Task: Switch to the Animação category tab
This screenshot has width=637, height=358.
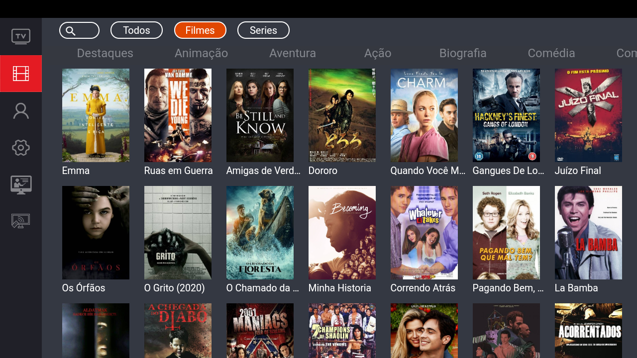Action: coord(201,53)
